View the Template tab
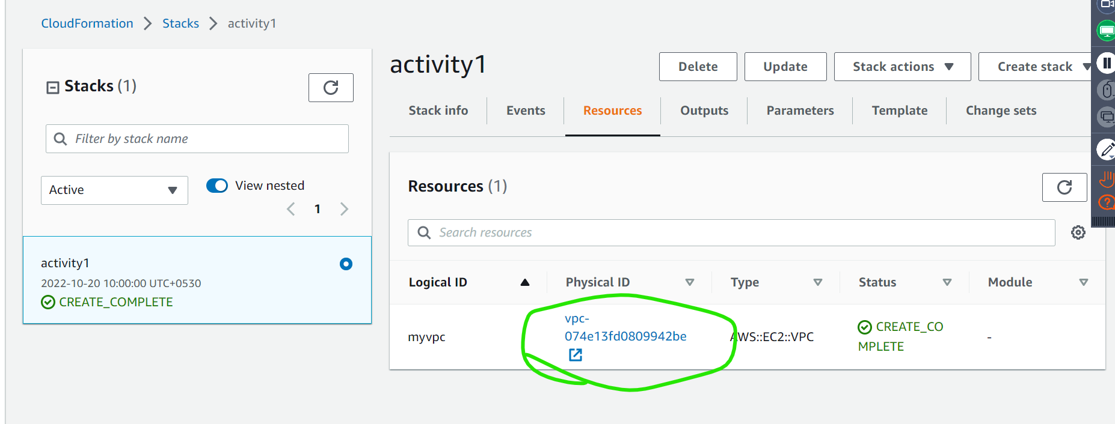 900,111
